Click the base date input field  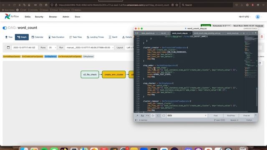tap(25, 47)
